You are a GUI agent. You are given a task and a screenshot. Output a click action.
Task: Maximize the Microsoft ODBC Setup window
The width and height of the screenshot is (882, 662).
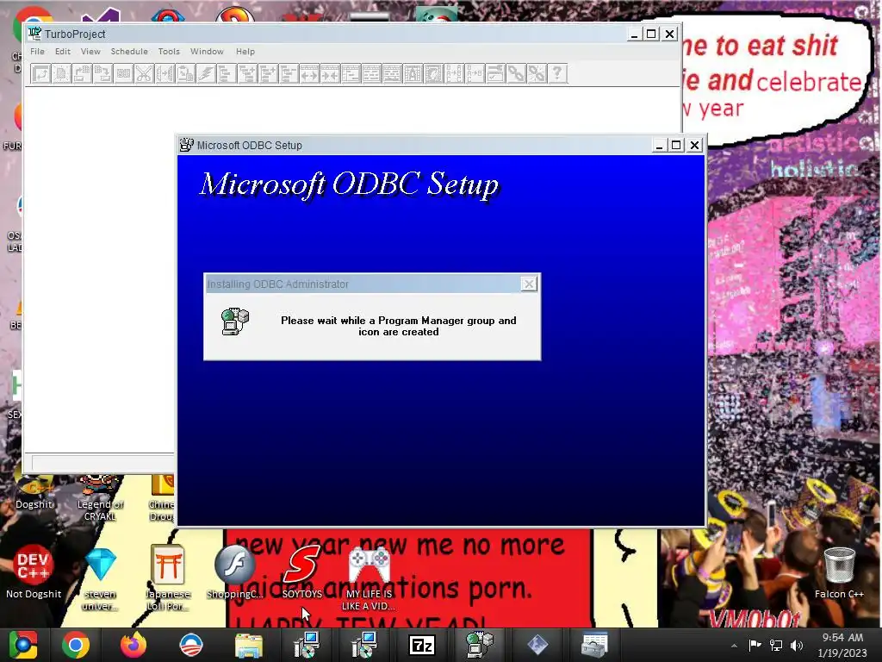point(676,145)
